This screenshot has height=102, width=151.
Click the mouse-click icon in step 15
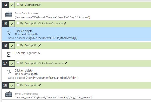click(x=9, y=32)
